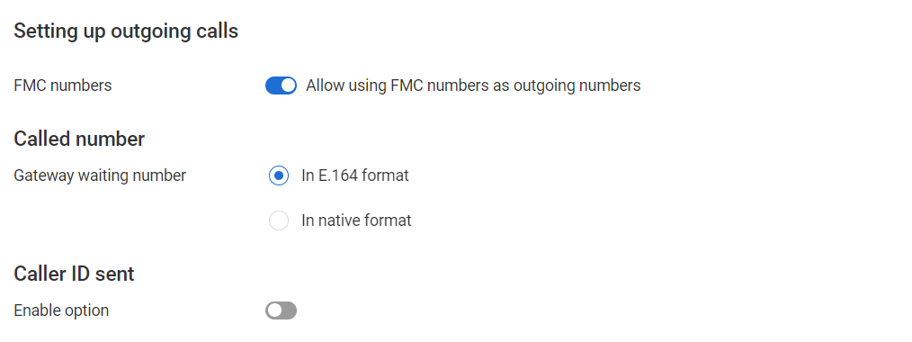
Task: Enable the Caller ID sent option switch
Action: 281,310
